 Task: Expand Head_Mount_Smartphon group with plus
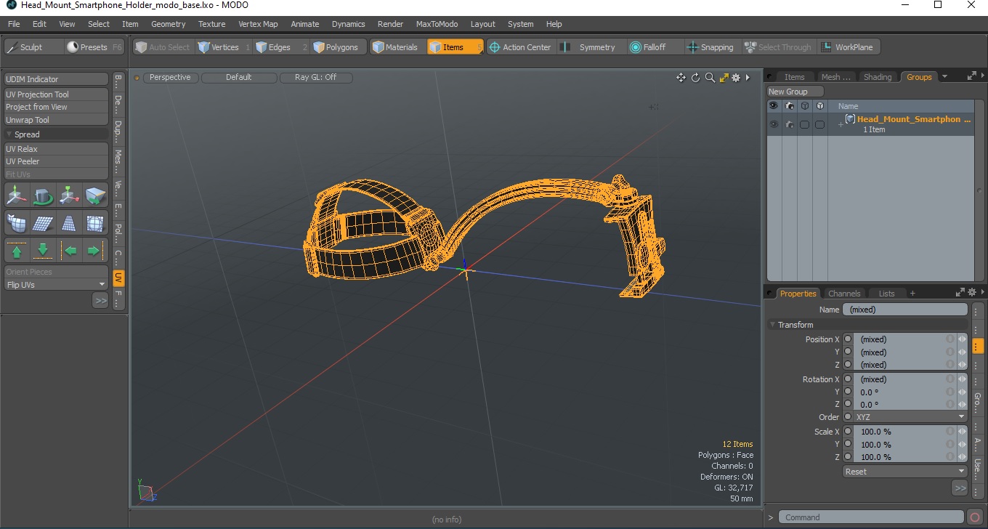(841, 125)
